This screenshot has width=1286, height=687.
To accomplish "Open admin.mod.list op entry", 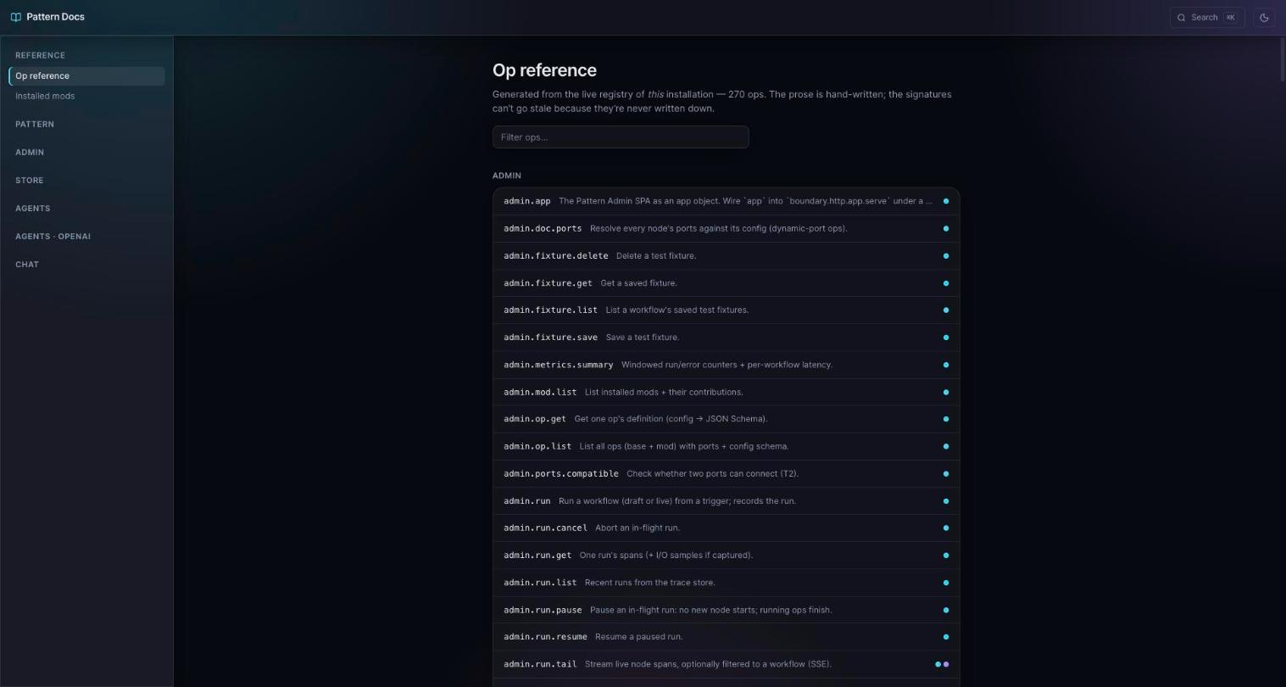I will 727,392.
